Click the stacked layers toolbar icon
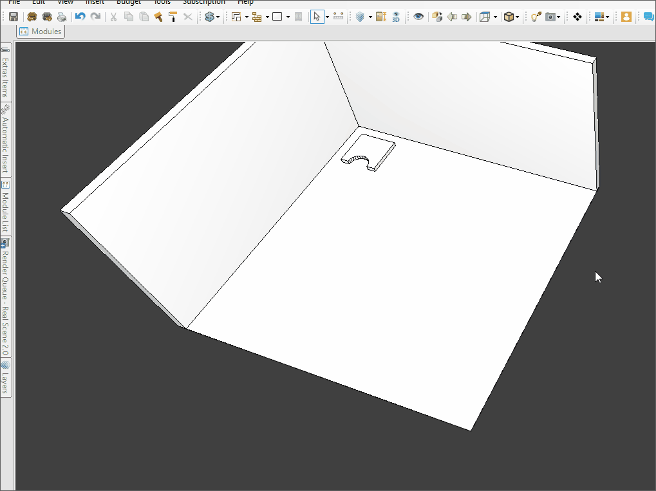Image resolution: width=656 pixels, height=491 pixels. tap(361, 17)
